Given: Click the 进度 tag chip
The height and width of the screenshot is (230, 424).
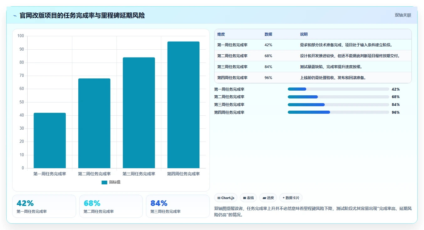Looking at the screenshot, I should tap(268, 198).
